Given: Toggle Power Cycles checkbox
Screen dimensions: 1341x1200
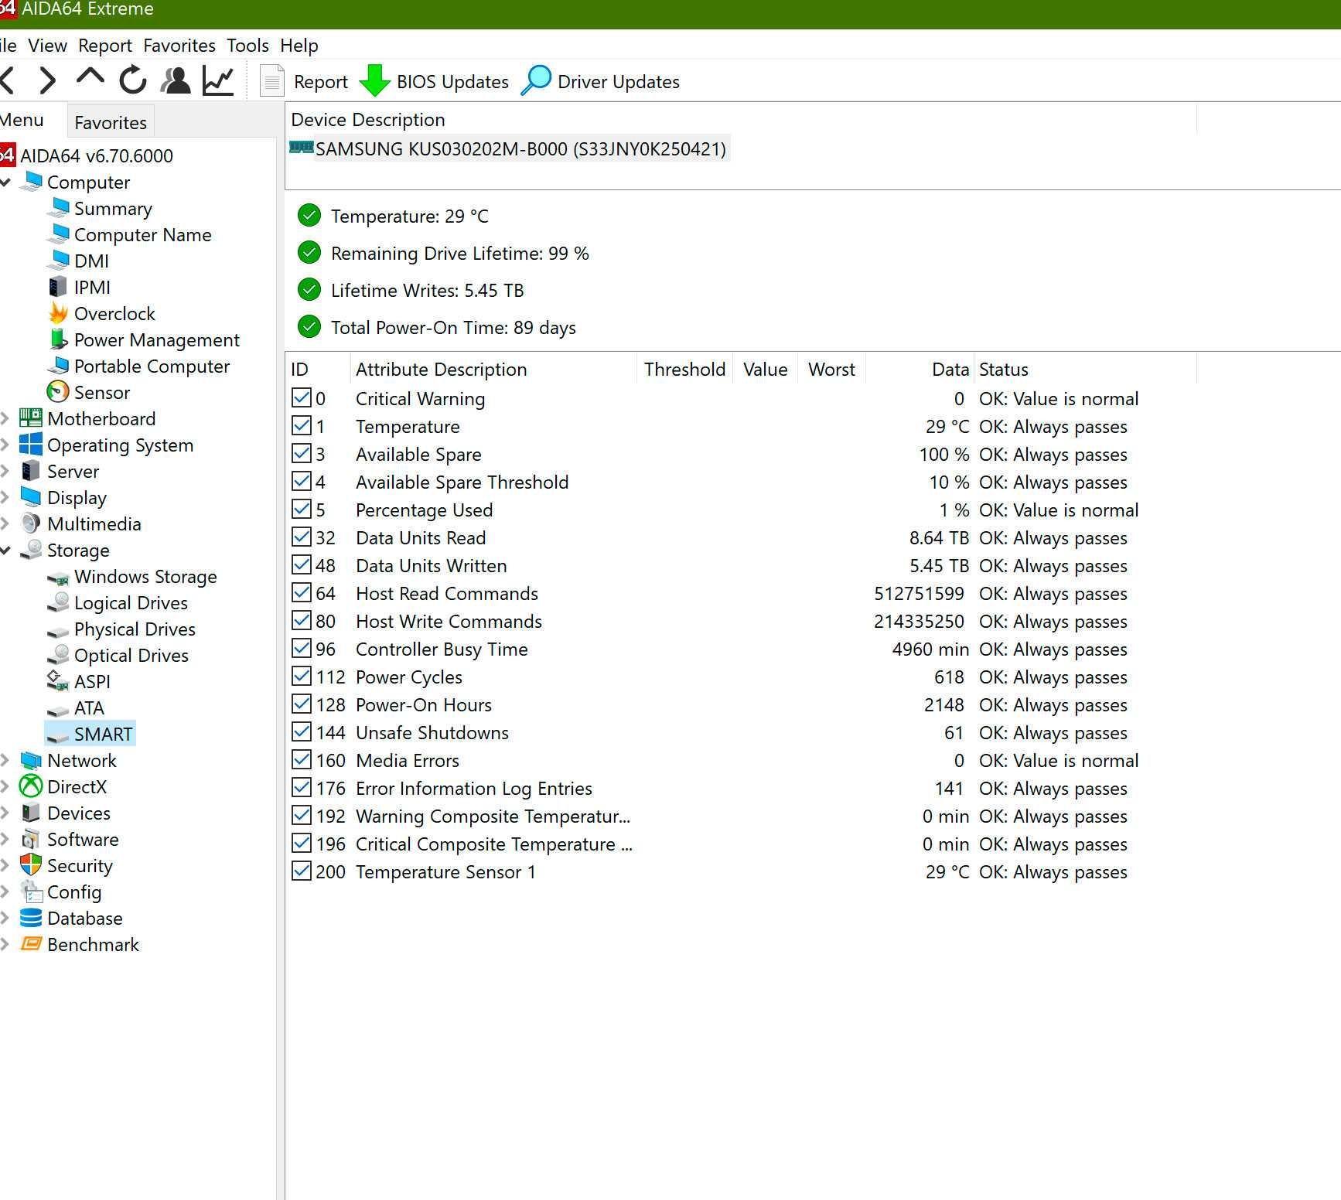Looking at the screenshot, I should 302,677.
